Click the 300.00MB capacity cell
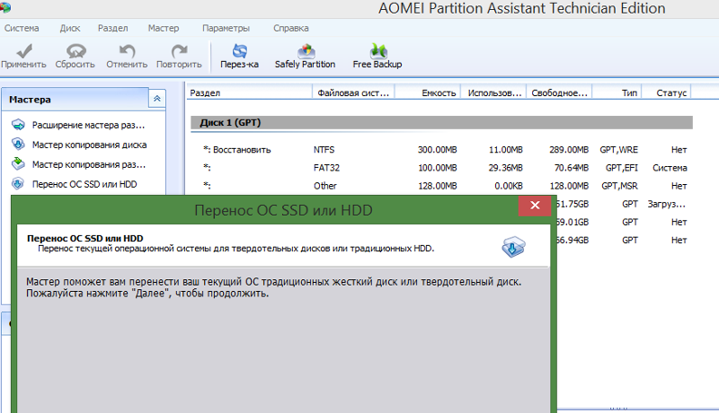Viewport: 719px width, 413px height. click(437, 150)
